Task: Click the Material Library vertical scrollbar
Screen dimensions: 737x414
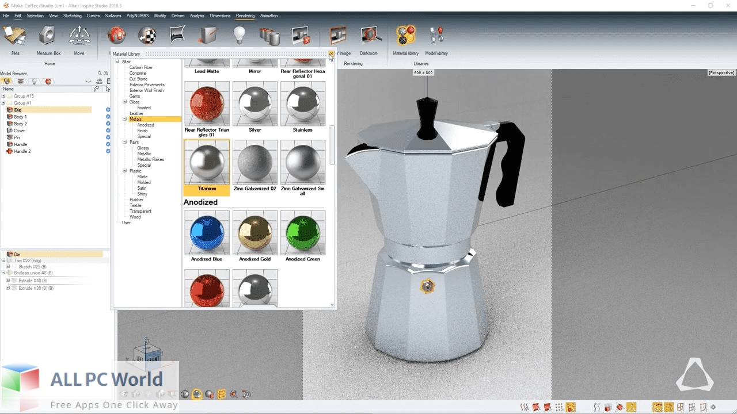Action: point(332,145)
